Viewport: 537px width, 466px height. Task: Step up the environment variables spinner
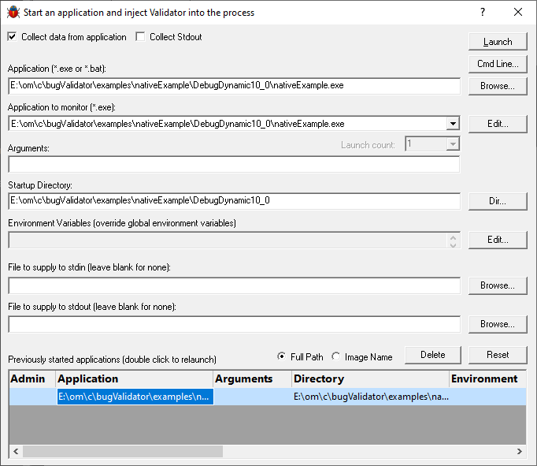tap(453, 237)
